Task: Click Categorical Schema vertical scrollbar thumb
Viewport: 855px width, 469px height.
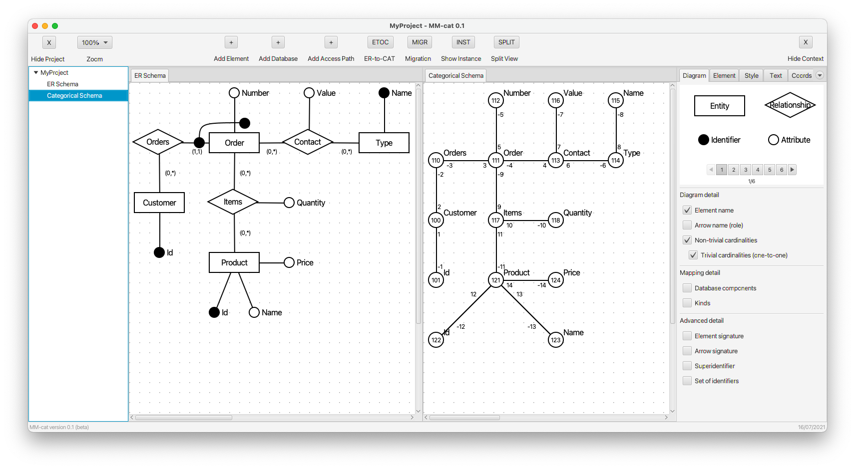Action: coord(672,206)
